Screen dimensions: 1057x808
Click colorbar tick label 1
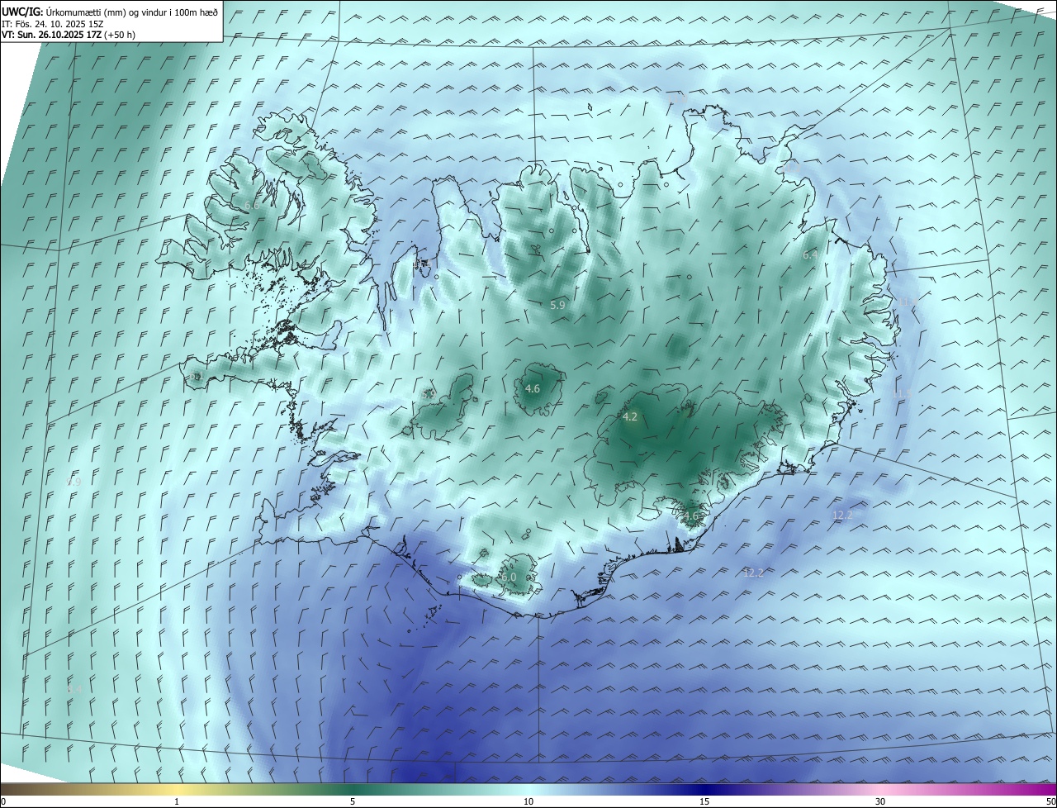(177, 801)
